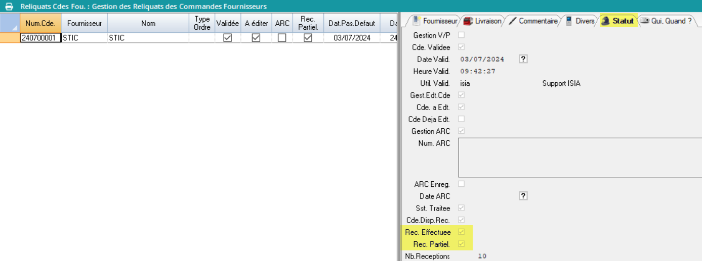The image size is (702, 261).
Task: Toggle the Validée checkbox for order 240700001
Action: [x=228, y=38]
